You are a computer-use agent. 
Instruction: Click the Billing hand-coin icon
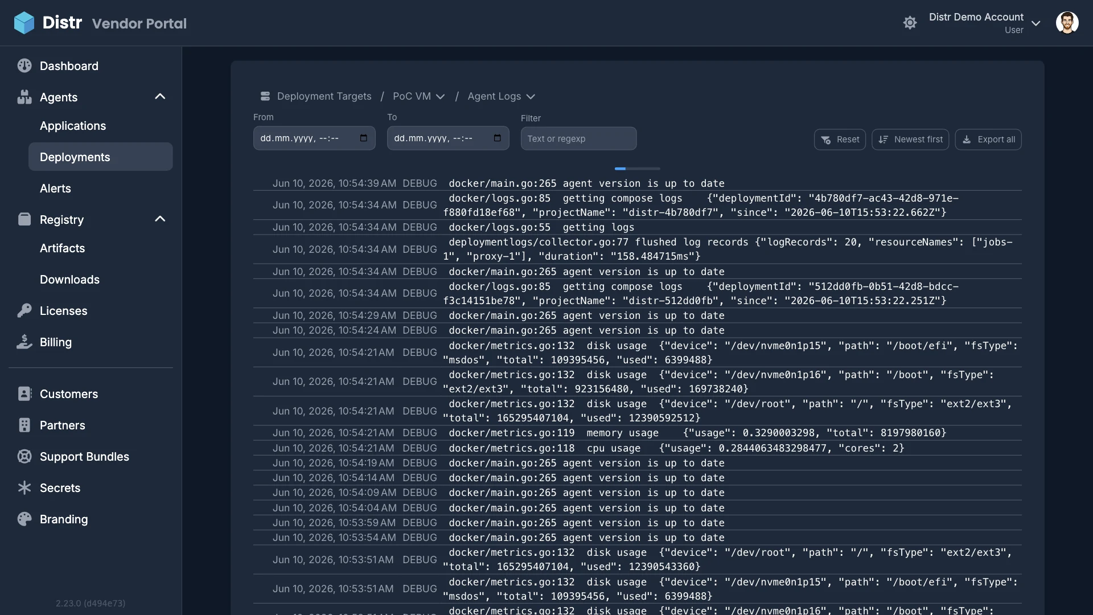pyautogui.click(x=24, y=342)
